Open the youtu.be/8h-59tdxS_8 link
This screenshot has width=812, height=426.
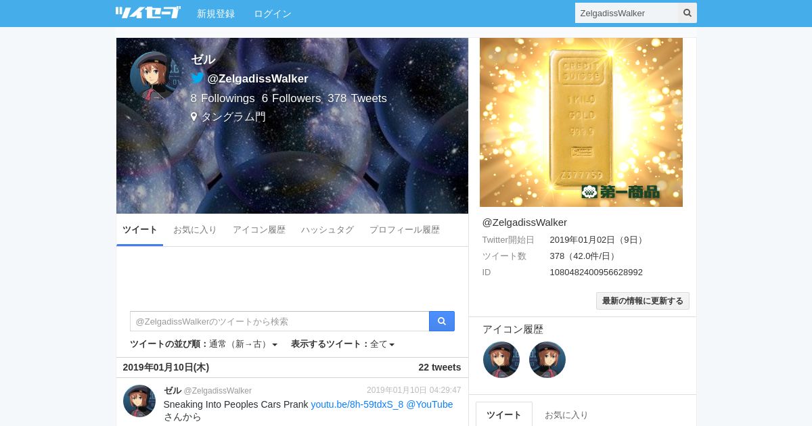357,404
